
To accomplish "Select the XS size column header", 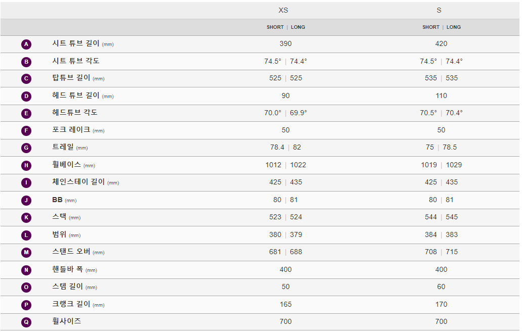I will click(x=283, y=10).
